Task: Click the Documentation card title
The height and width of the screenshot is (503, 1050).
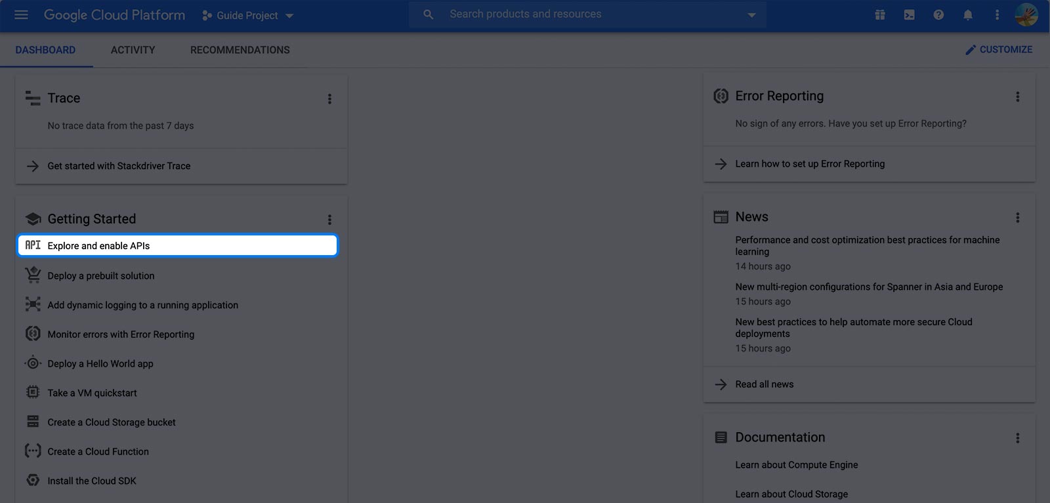Action: click(x=780, y=437)
